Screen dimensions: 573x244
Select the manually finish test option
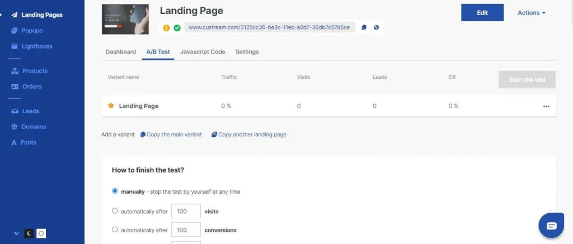pyautogui.click(x=115, y=191)
